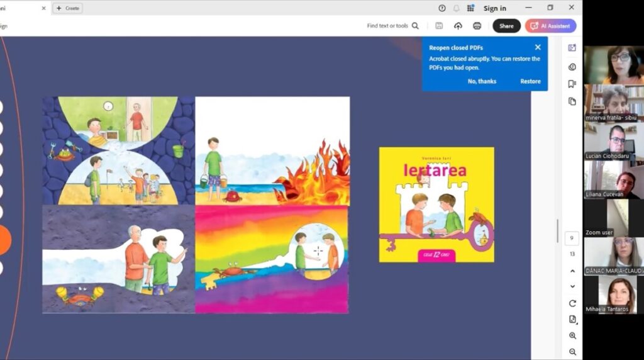Click Restore in the notification

pos(530,81)
